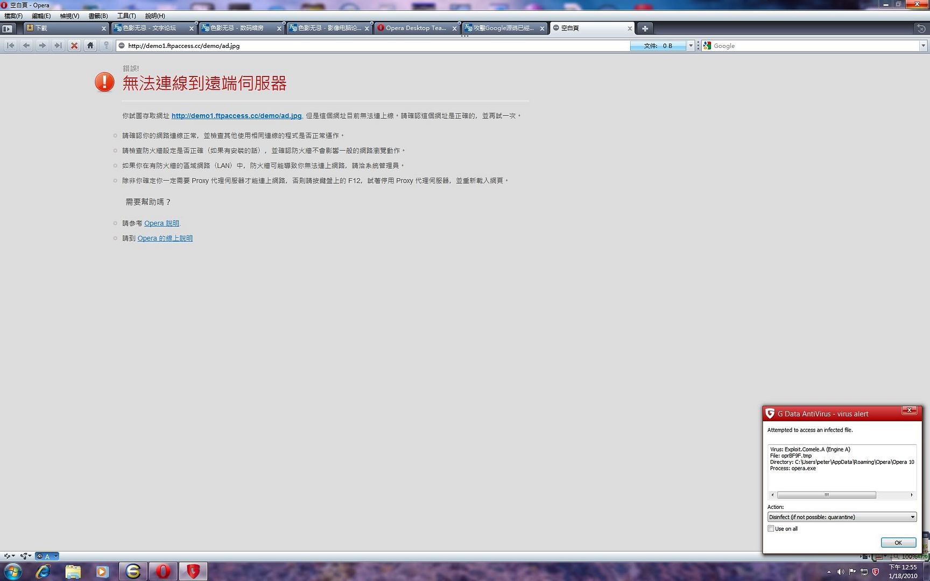Switch to the Opera taskbar button

click(163, 571)
